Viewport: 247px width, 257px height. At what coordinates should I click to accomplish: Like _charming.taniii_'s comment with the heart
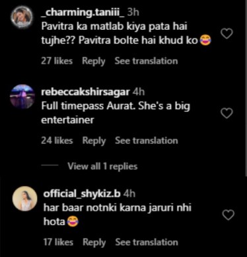tap(227, 34)
